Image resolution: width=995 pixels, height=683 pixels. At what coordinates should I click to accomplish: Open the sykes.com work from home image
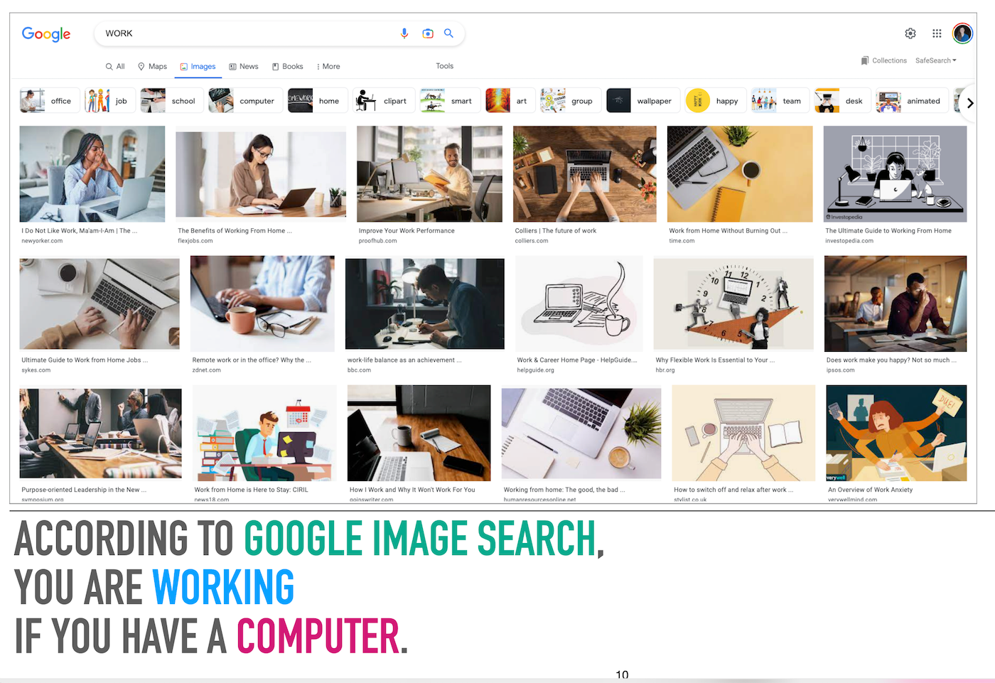[99, 304]
